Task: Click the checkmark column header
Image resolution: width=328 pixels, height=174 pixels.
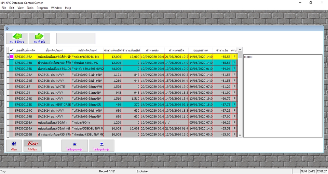Action: coord(12,50)
